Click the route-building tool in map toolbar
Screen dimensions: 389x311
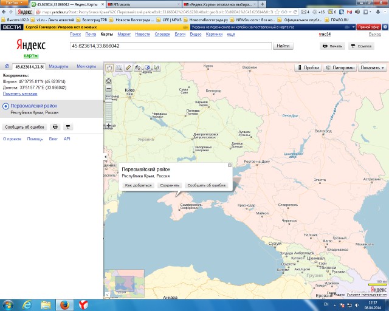tap(138, 67)
